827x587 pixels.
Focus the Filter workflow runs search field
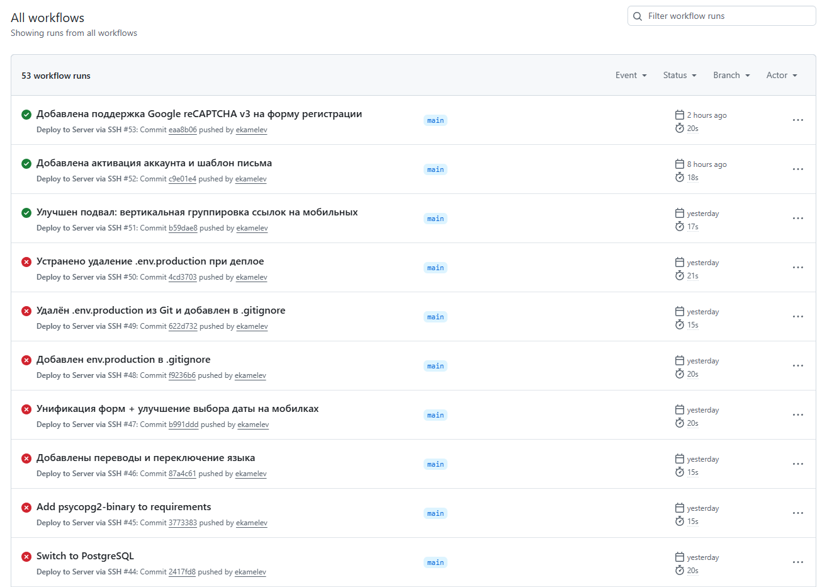coord(727,16)
